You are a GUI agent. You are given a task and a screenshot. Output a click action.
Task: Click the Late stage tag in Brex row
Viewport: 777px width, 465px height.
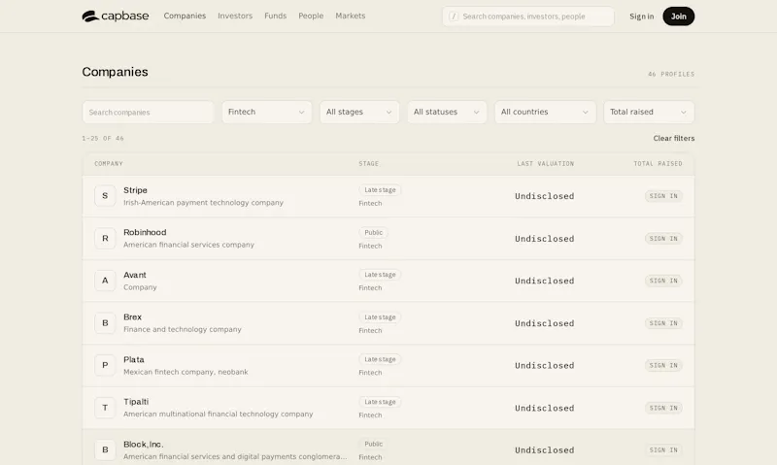[x=380, y=317]
